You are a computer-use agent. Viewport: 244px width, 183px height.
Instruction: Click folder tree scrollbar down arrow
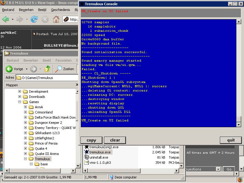(x=78, y=166)
